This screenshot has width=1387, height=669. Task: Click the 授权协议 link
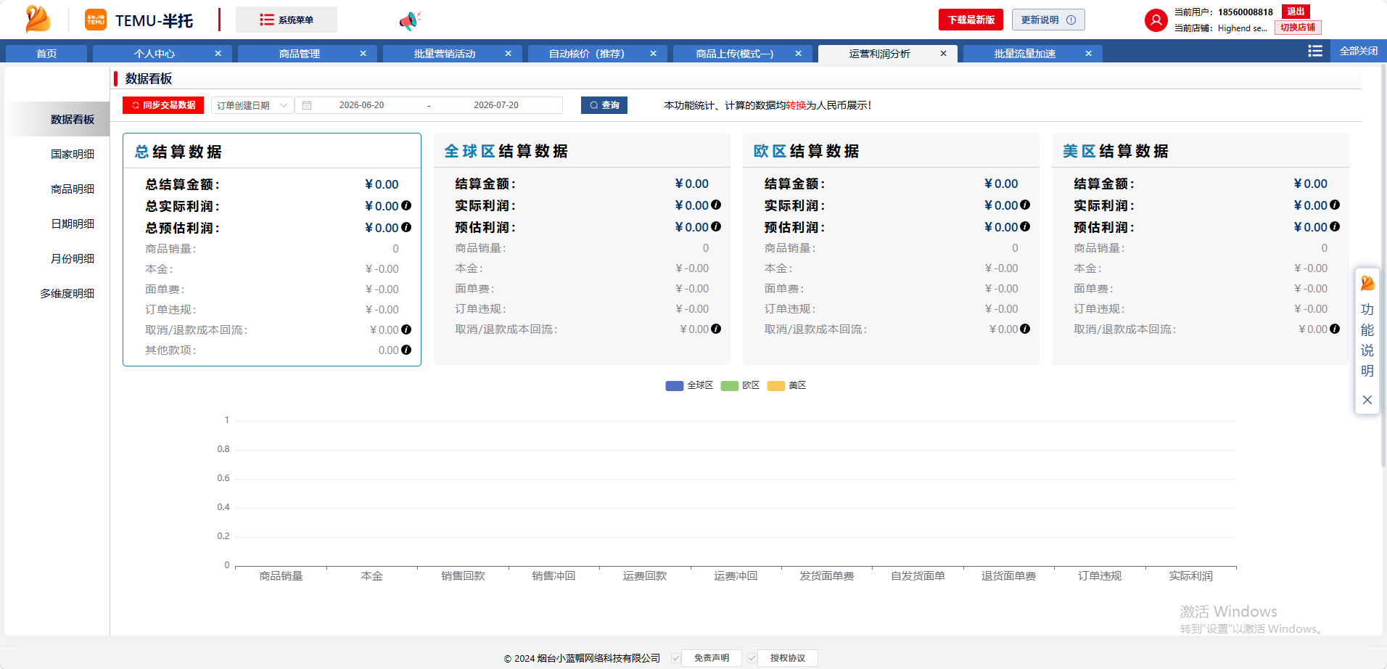coord(788,658)
